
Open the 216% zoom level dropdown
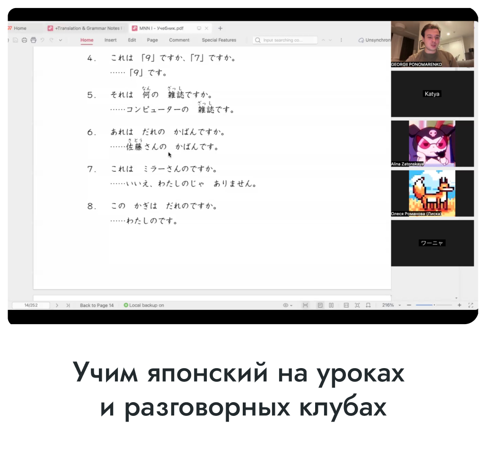[391, 305]
